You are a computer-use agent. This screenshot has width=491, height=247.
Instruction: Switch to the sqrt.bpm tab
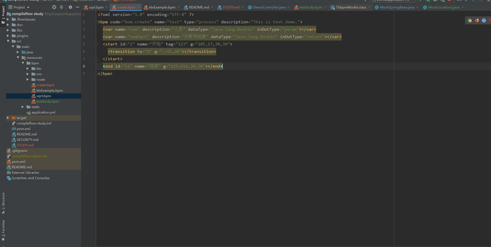96,7
